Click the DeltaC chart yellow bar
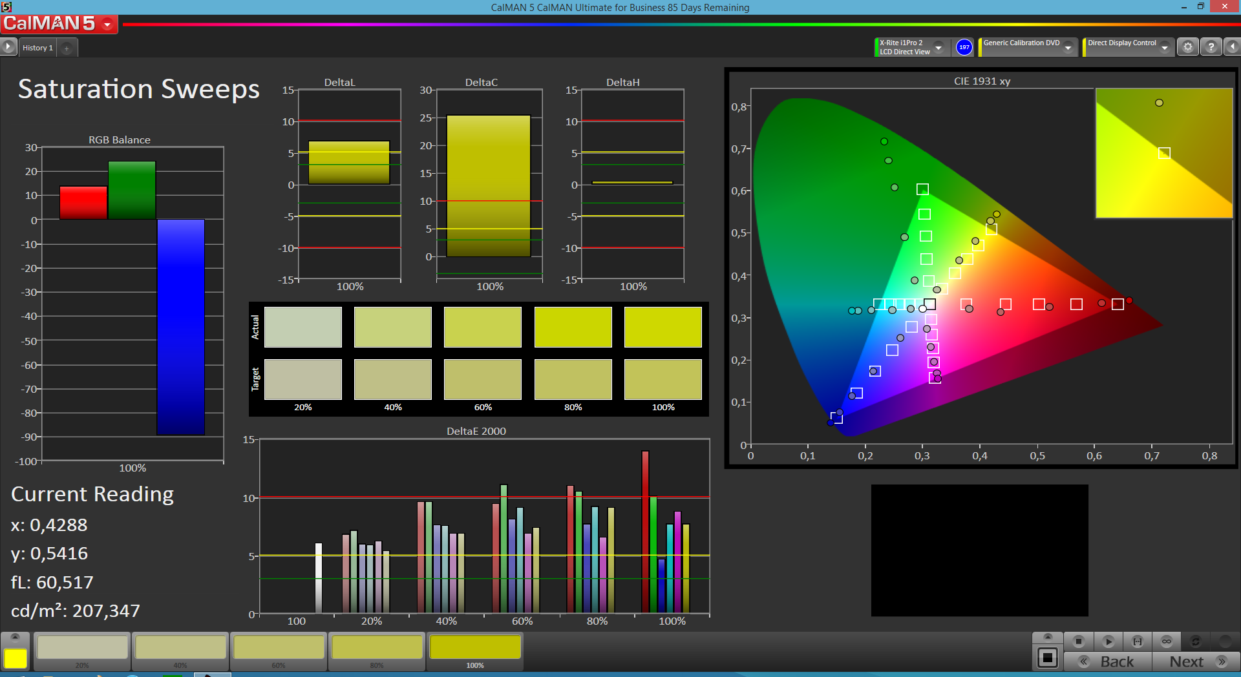 click(489, 186)
